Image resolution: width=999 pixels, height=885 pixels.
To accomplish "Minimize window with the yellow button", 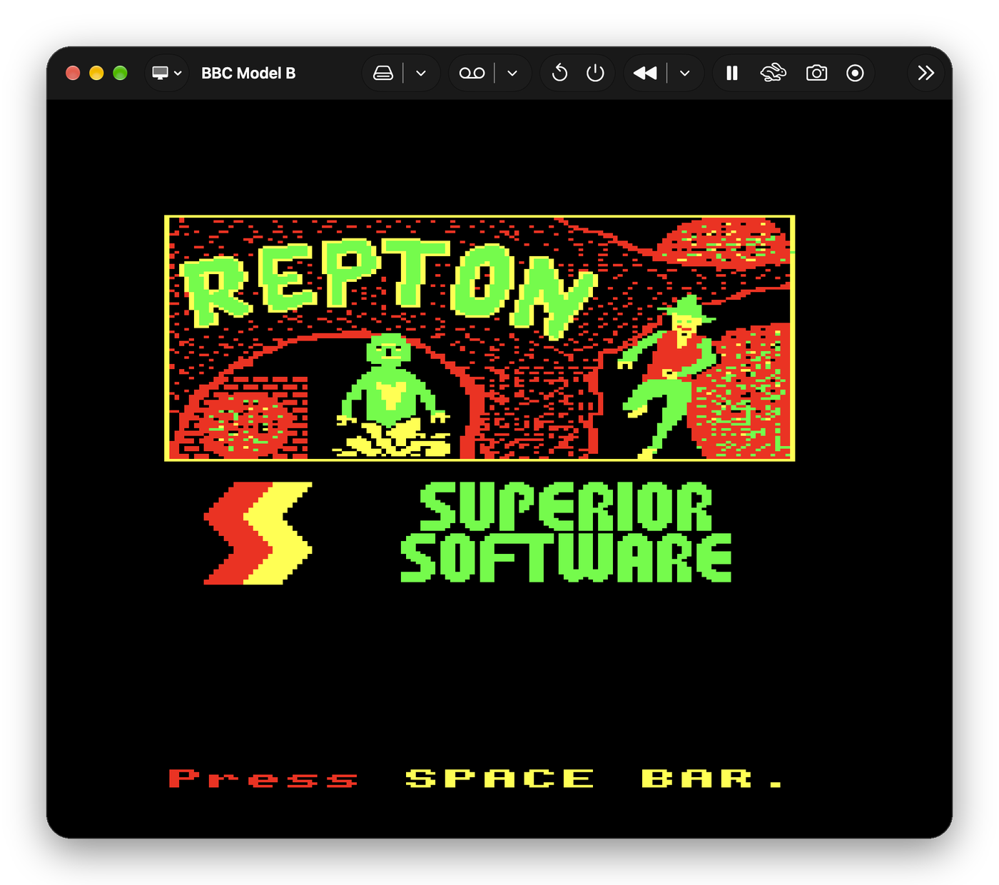I will tap(96, 73).
